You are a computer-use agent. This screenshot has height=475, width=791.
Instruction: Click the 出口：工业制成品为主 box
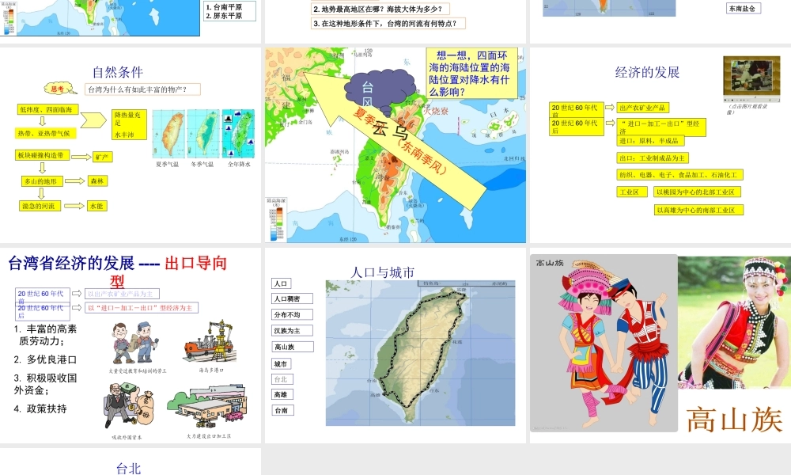[x=653, y=158]
